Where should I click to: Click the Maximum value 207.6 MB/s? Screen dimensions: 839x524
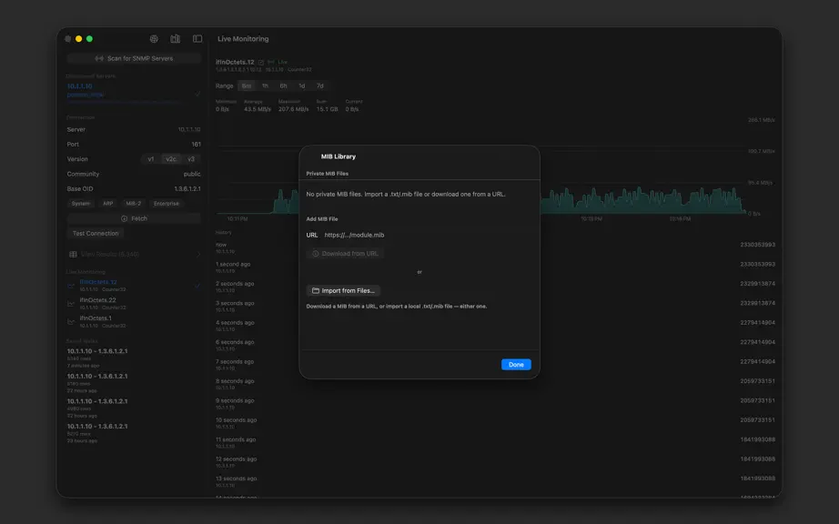293,109
